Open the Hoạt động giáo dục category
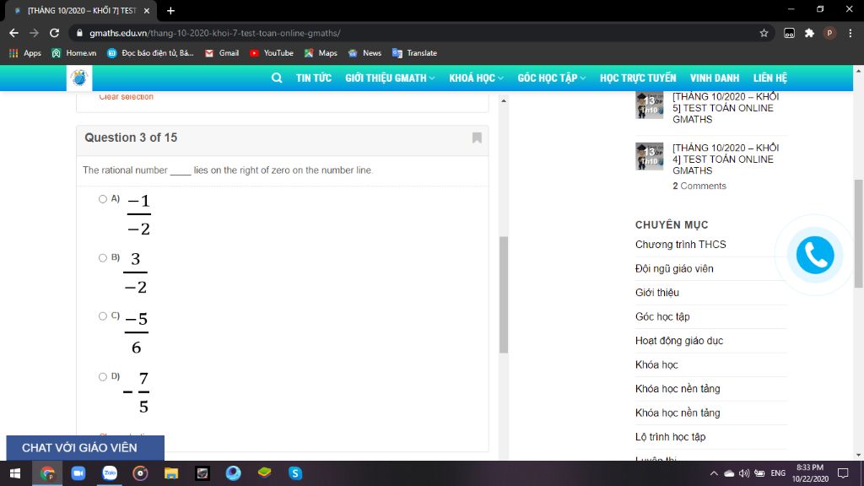Viewport: 864px width, 486px height. [x=679, y=341]
